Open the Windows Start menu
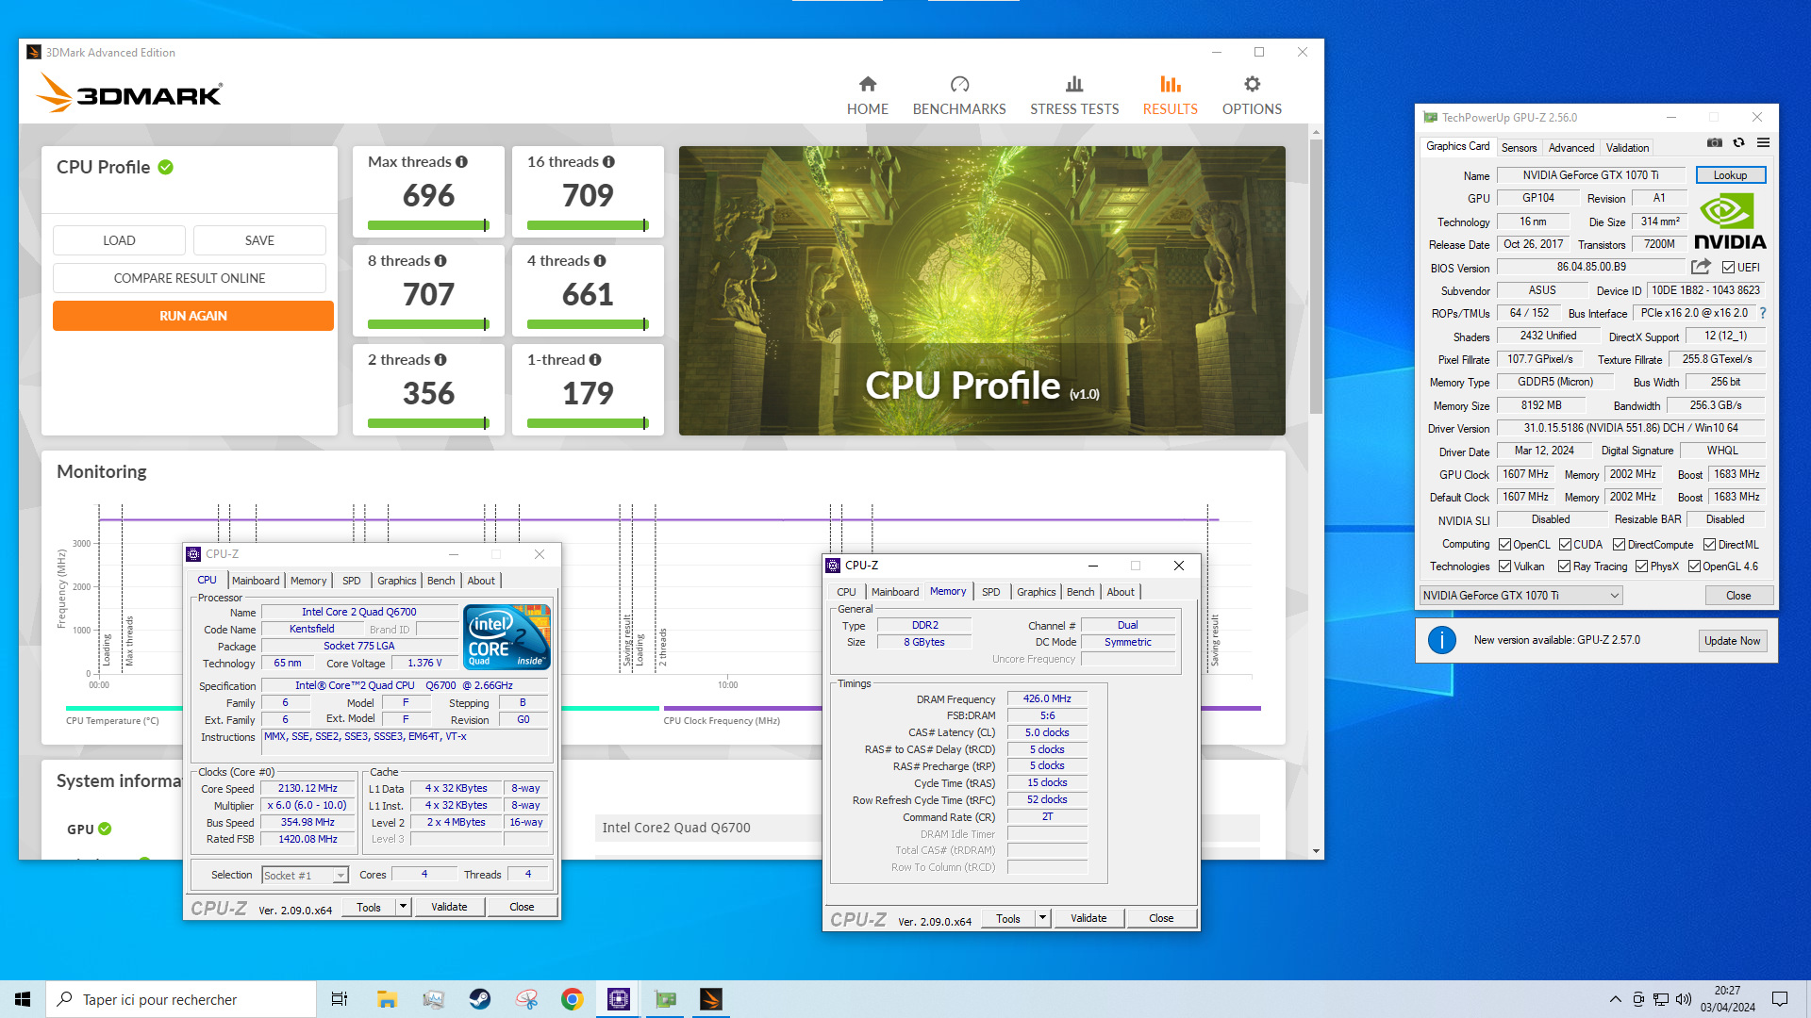 [x=23, y=999]
